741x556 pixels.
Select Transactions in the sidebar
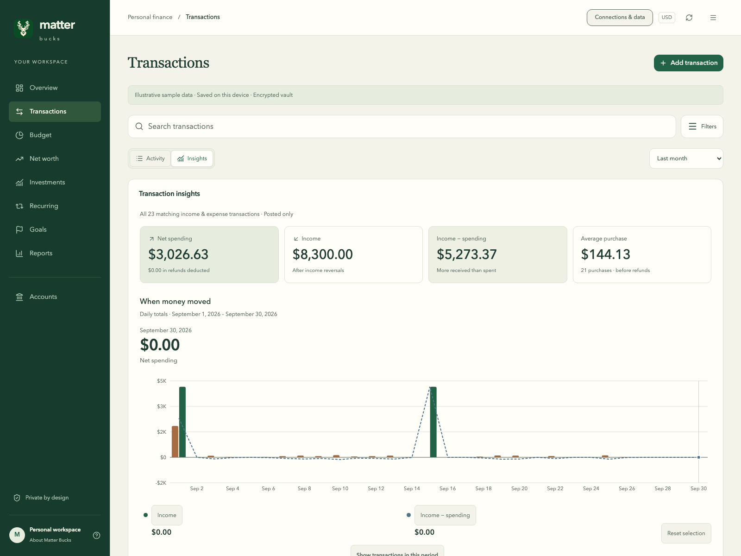pyautogui.click(x=55, y=112)
